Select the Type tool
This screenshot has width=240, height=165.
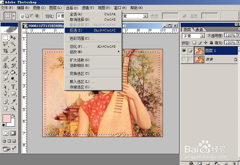coord(13,87)
